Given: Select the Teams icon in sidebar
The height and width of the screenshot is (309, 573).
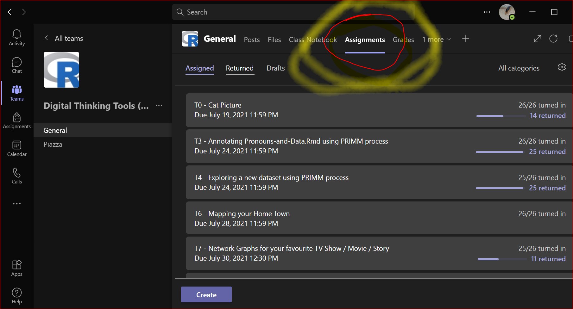Looking at the screenshot, I should pos(17,93).
